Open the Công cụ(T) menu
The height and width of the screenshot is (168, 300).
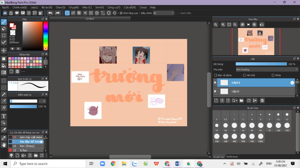114,7
